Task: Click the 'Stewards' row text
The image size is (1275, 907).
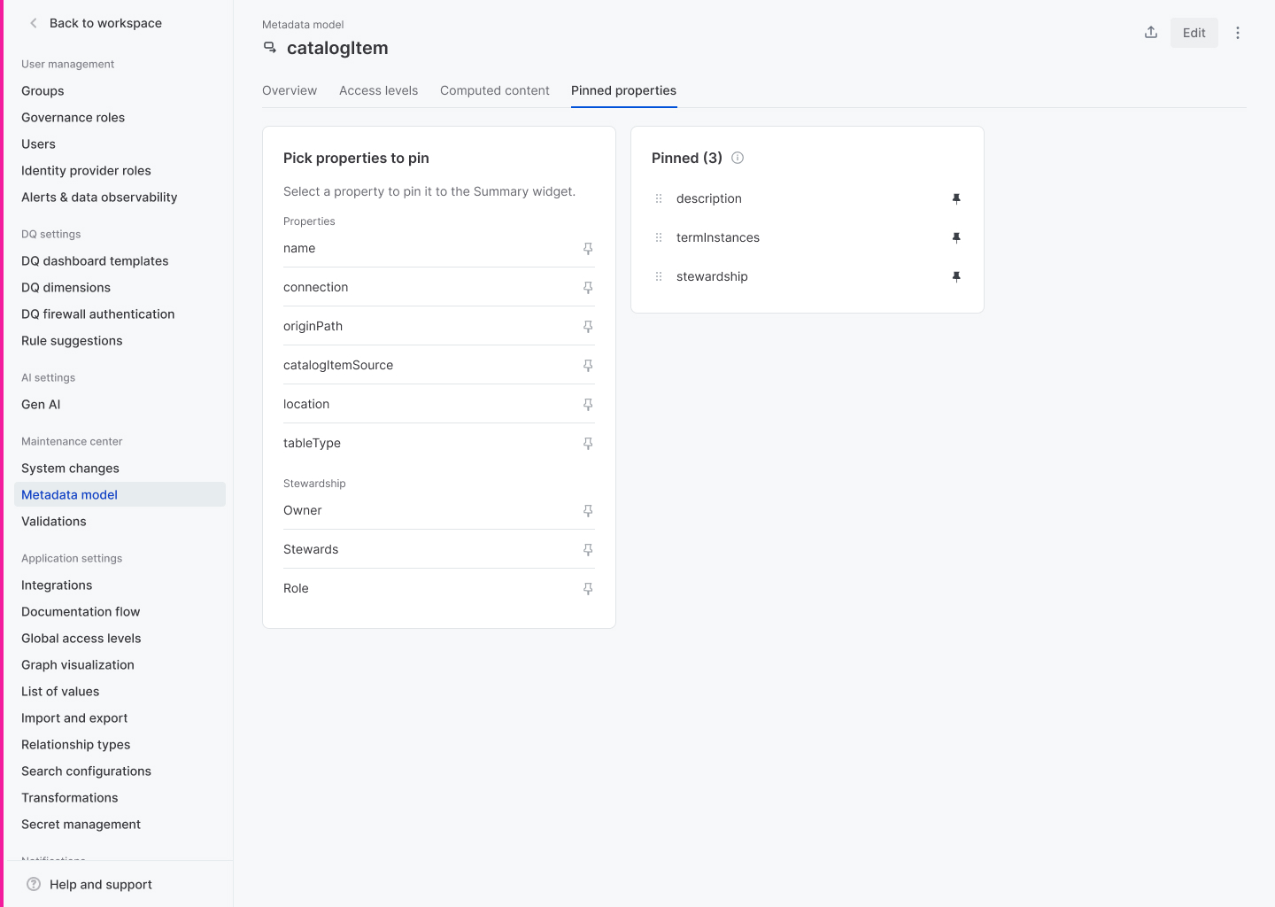Action: click(311, 549)
